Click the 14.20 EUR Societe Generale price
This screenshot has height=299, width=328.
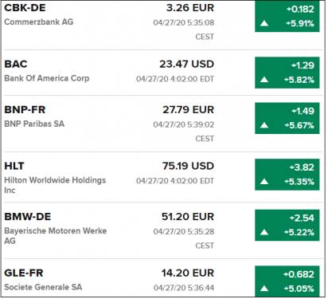tap(188, 273)
